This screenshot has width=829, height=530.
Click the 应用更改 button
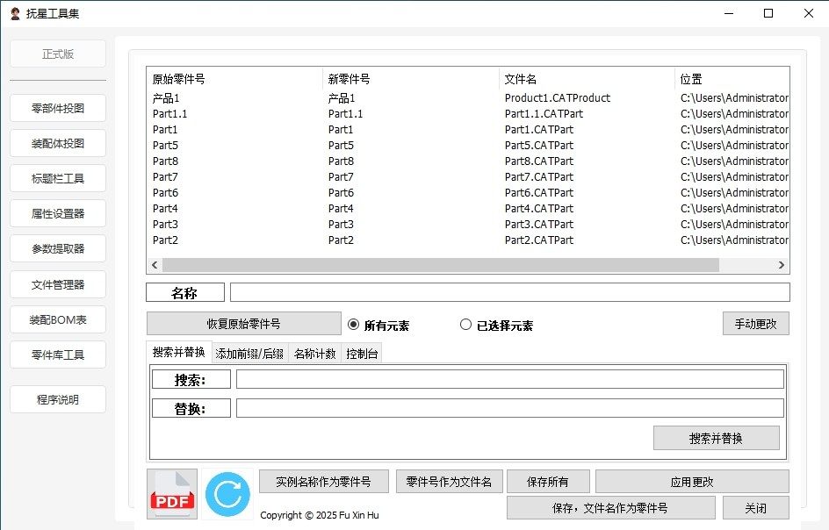click(x=692, y=482)
